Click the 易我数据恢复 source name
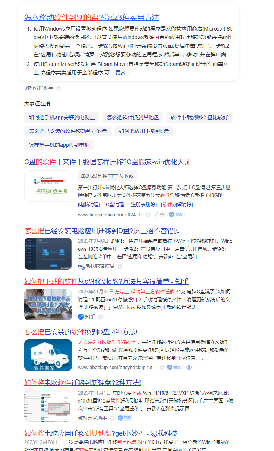This screenshot has height=451, width=274. click(x=100, y=266)
